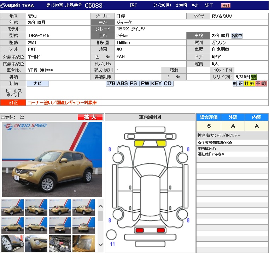The height and width of the screenshot is (253, 269).
Task: Click the 名変中 status badge
Action: [237, 36]
